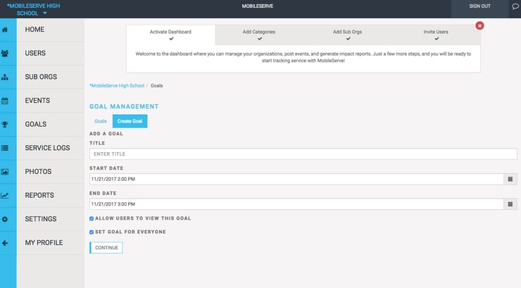
Task: Click Sign Out in the header
Action: [479, 6]
